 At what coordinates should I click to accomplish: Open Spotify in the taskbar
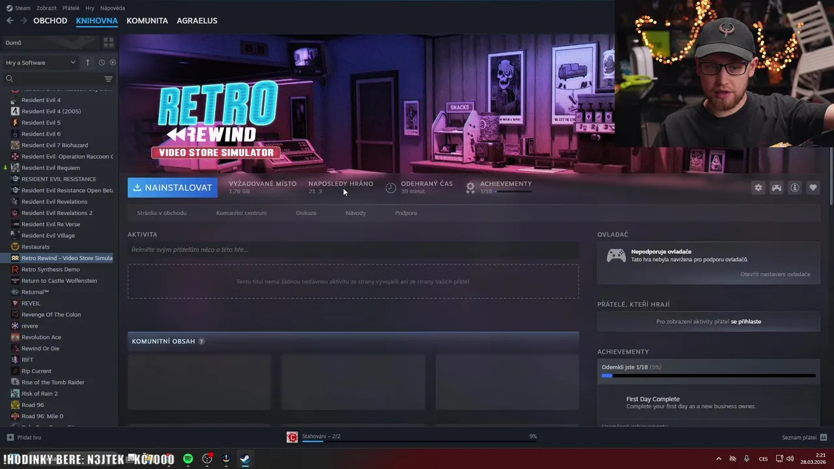coord(188,459)
